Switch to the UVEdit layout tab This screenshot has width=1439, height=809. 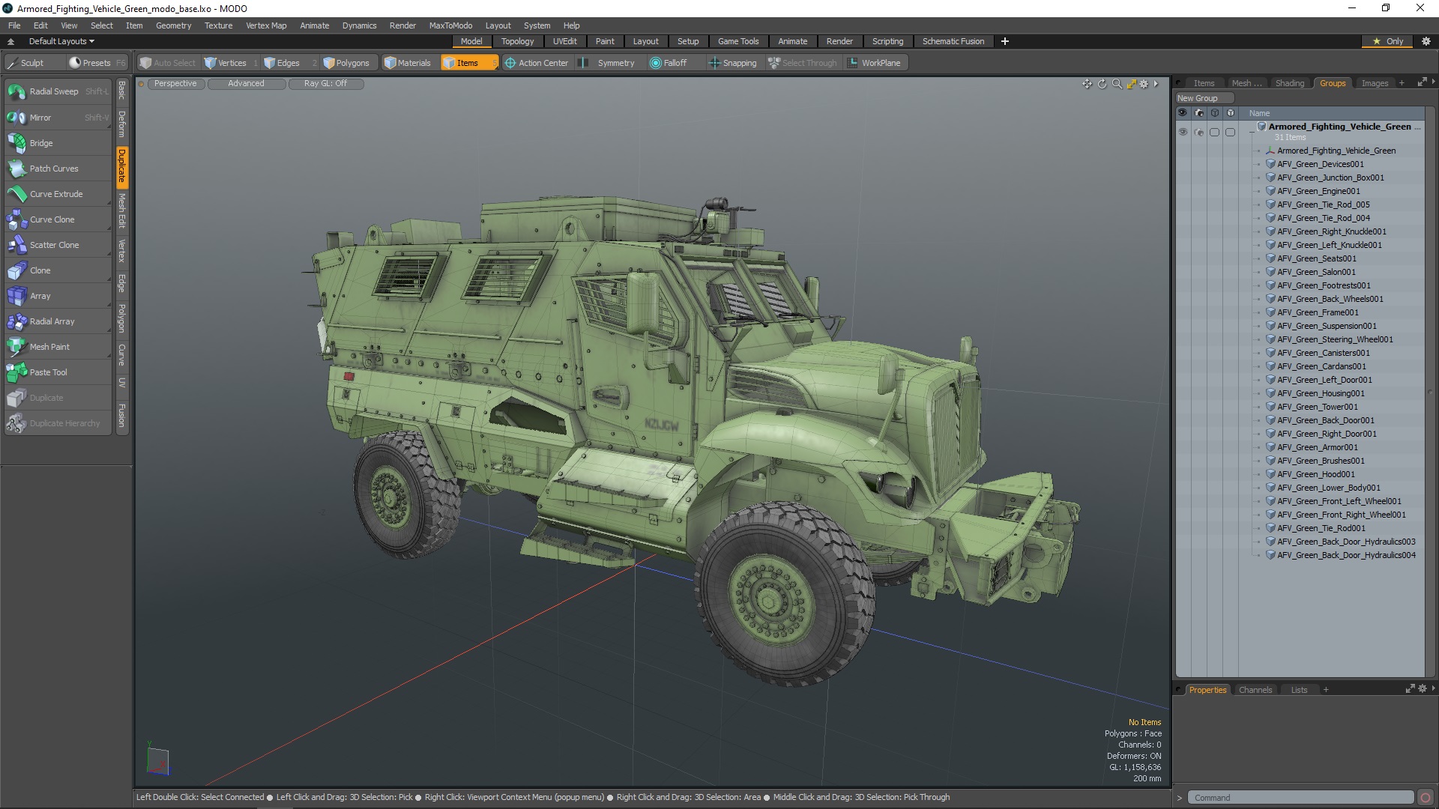point(564,41)
